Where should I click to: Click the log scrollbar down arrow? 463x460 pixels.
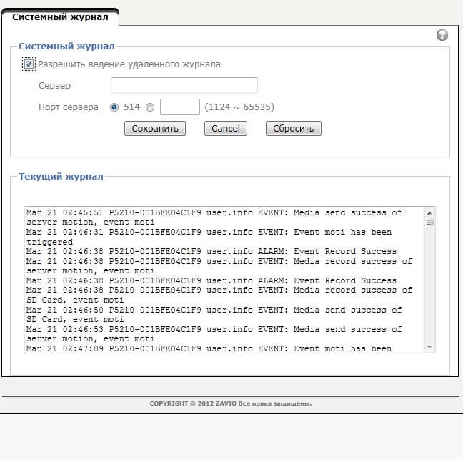(429, 347)
